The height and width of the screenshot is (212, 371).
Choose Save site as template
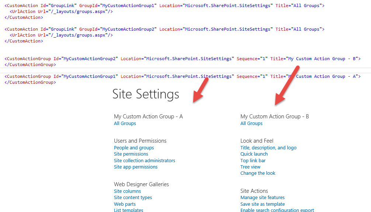click(263, 204)
